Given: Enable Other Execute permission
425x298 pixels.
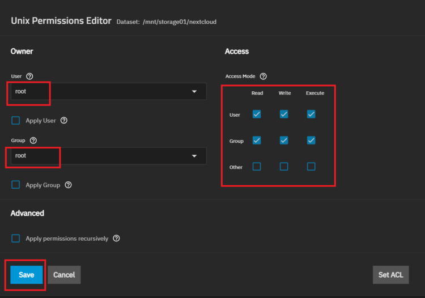Looking at the screenshot, I should click(311, 167).
